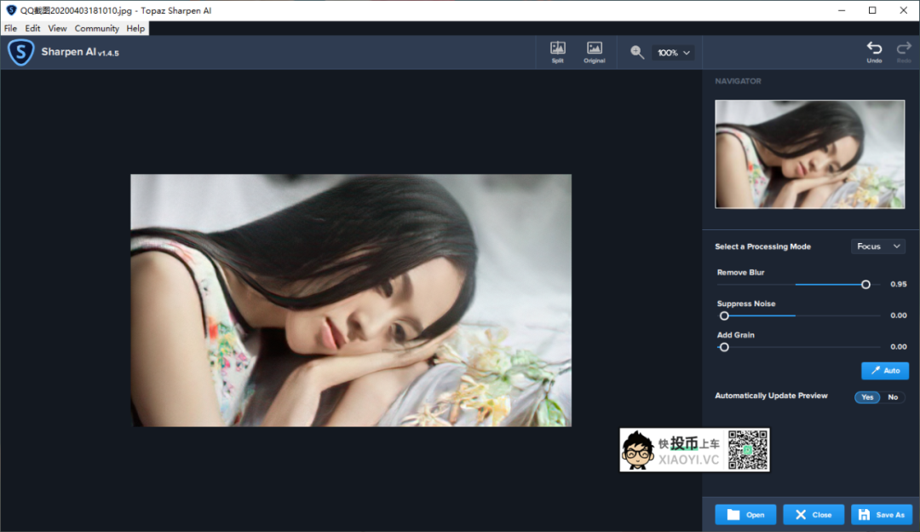This screenshot has height=532, width=920.
Task: Click the Navigator preview thumbnail
Action: [809, 154]
